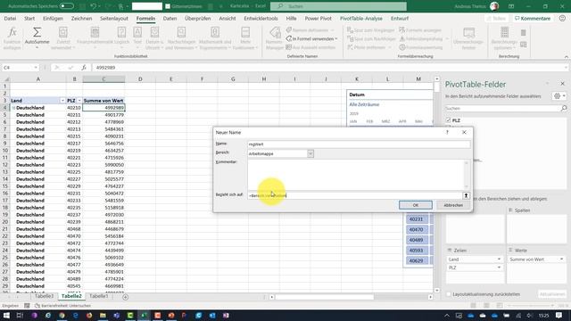Viewport: 571px width, 321px height.
Task: Expand In Formel verwenden dropdown
Action: coord(336,38)
